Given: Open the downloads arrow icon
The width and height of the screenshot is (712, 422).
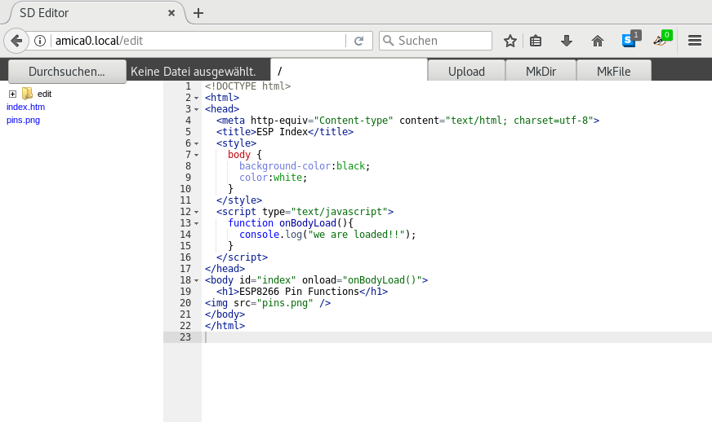Looking at the screenshot, I should pyautogui.click(x=567, y=41).
